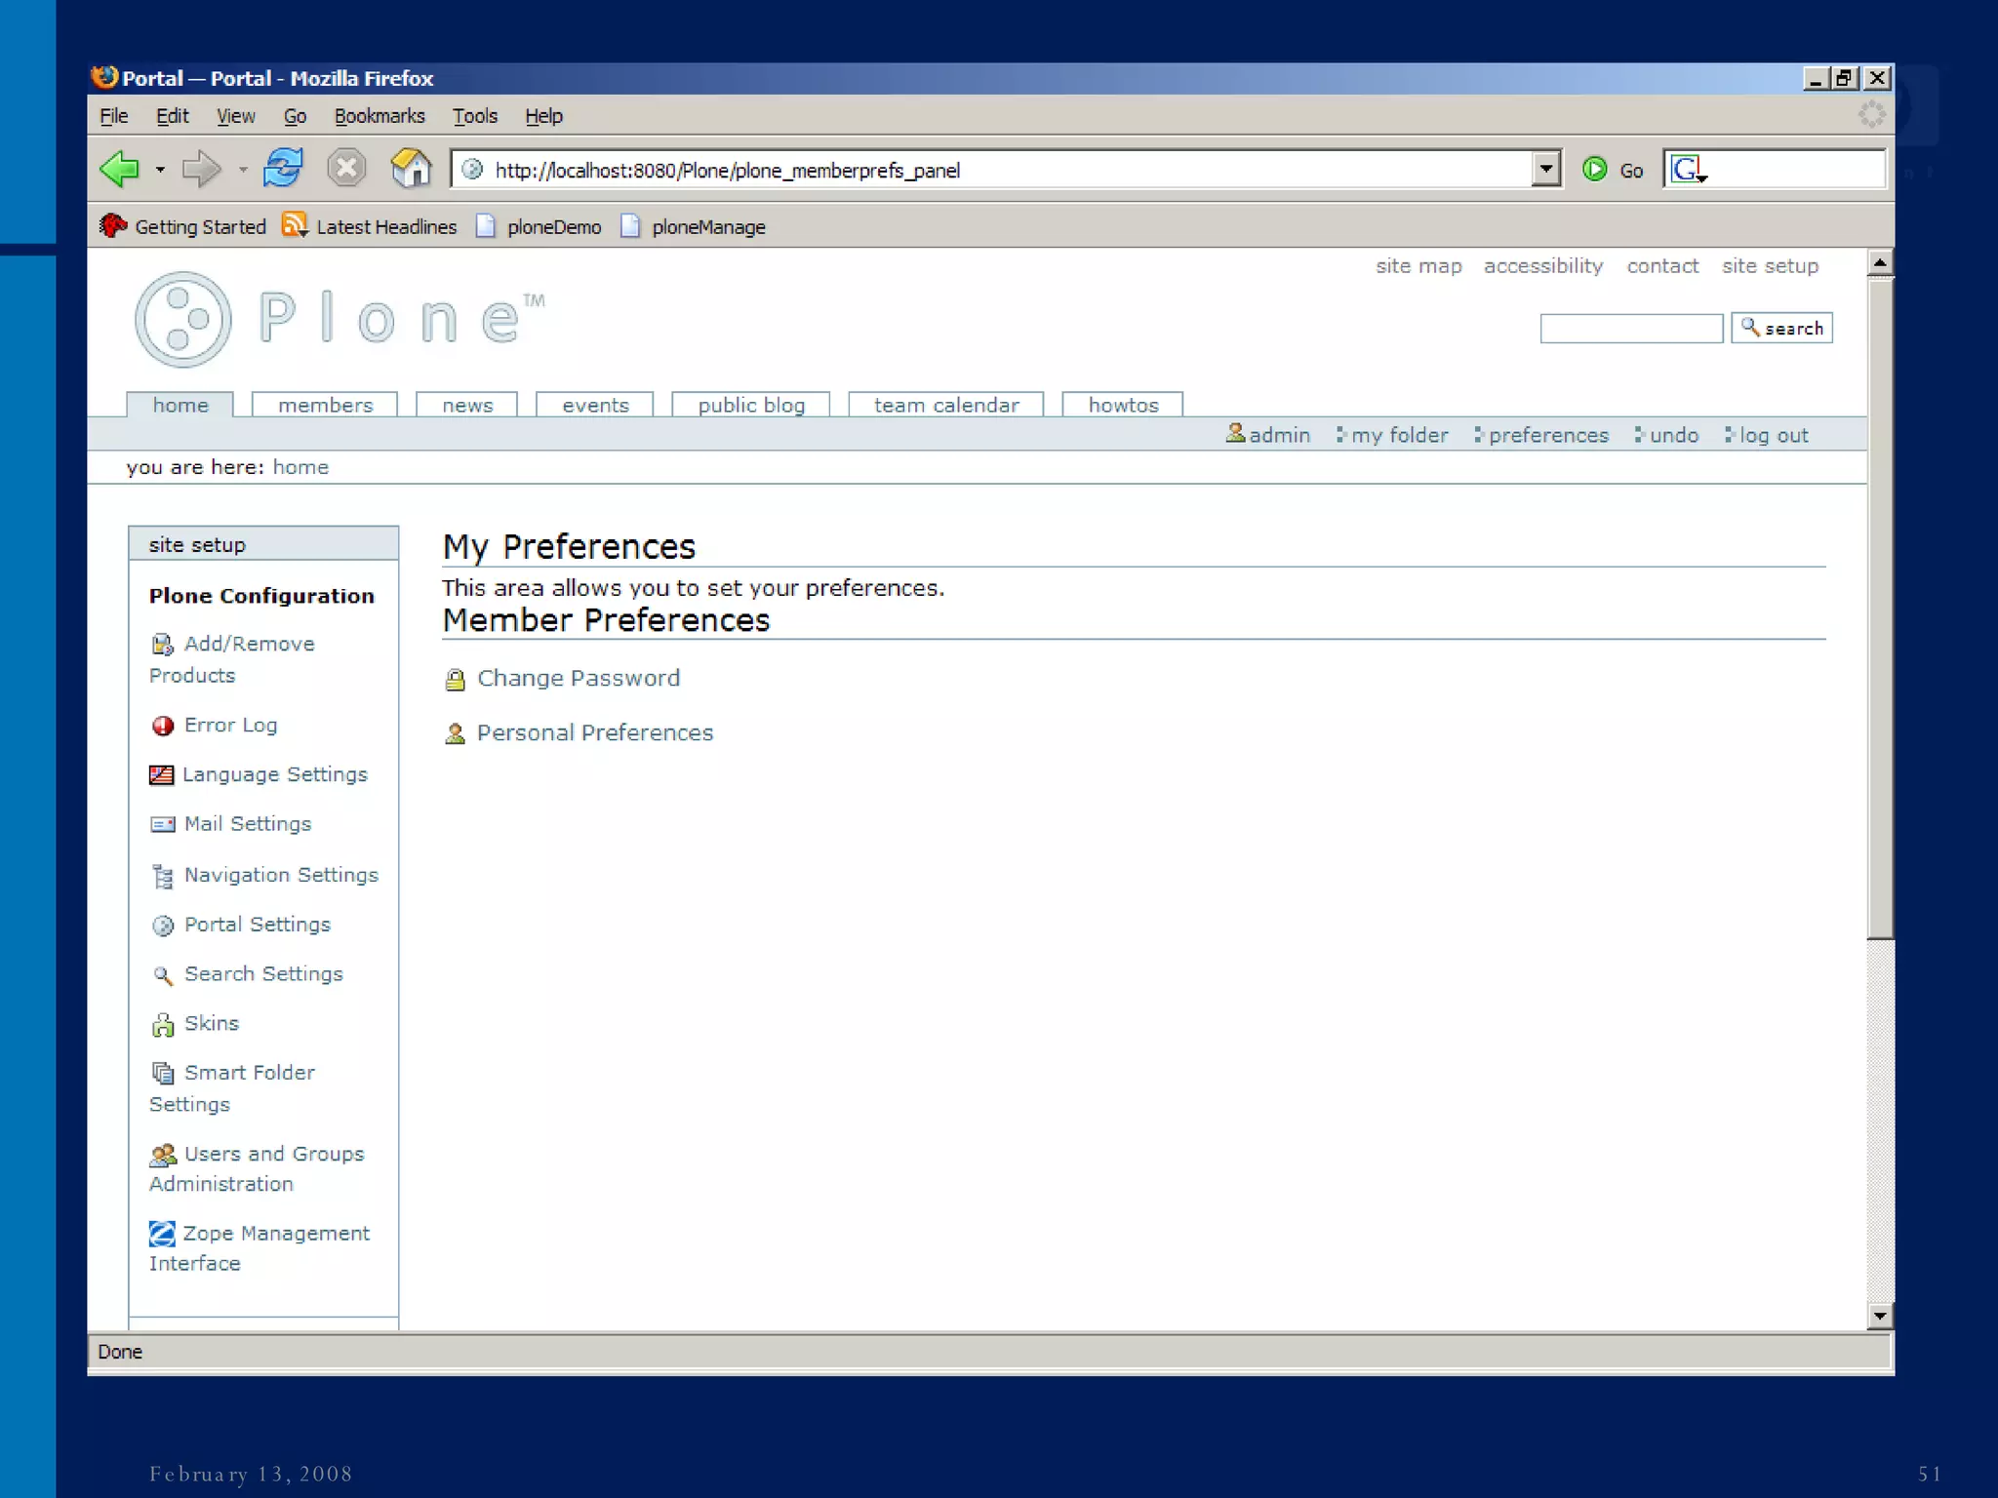The height and width of the screenshot is (1498, 1998).
Task: Open Personal Preferences link
Action: pos(594,732)
